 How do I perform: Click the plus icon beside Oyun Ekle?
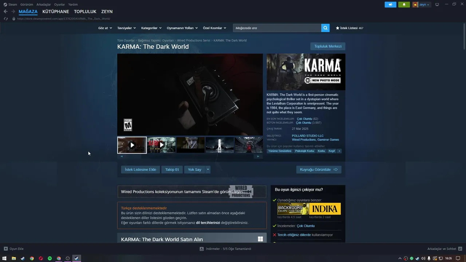tap(5, 249)
